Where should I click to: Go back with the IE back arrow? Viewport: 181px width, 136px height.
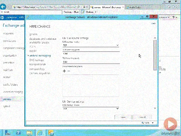click(3, 7)
